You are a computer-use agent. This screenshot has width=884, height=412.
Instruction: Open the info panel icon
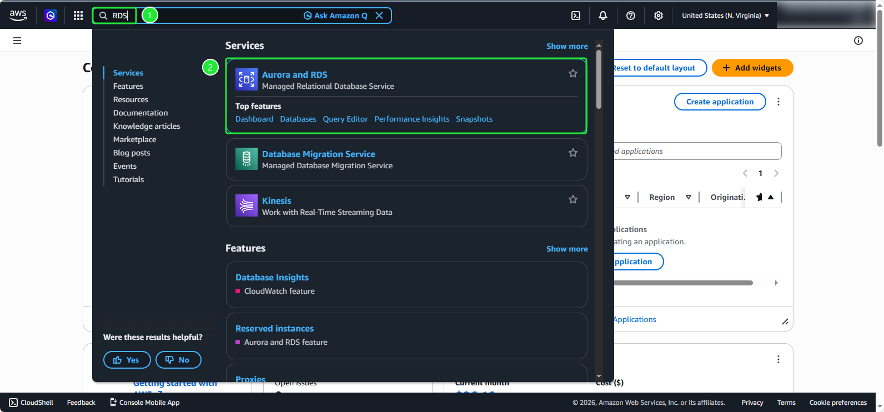point(858,41)
